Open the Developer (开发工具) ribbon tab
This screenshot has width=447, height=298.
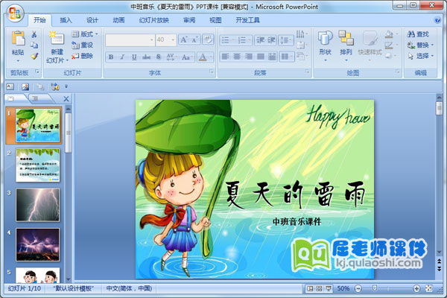pyautogui.click(x=247, y=20)
